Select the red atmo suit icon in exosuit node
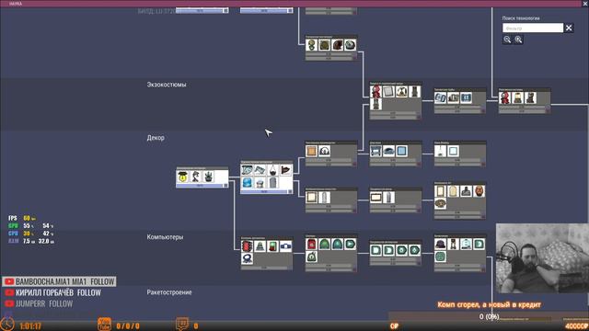This screenshot has height=331, width=589. [x=375, y=91]
